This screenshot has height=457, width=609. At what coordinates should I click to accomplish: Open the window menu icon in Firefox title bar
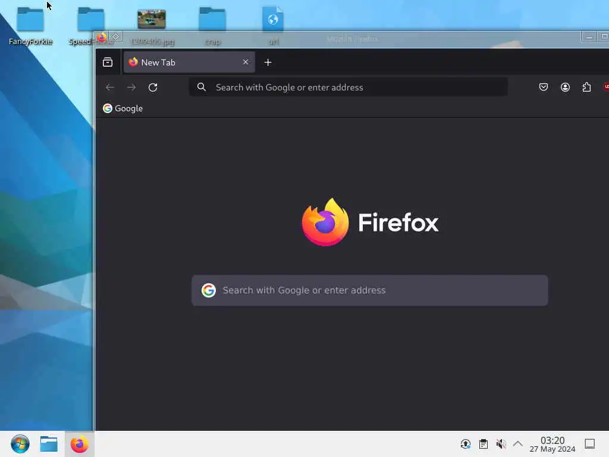click(x=101, y=37)
